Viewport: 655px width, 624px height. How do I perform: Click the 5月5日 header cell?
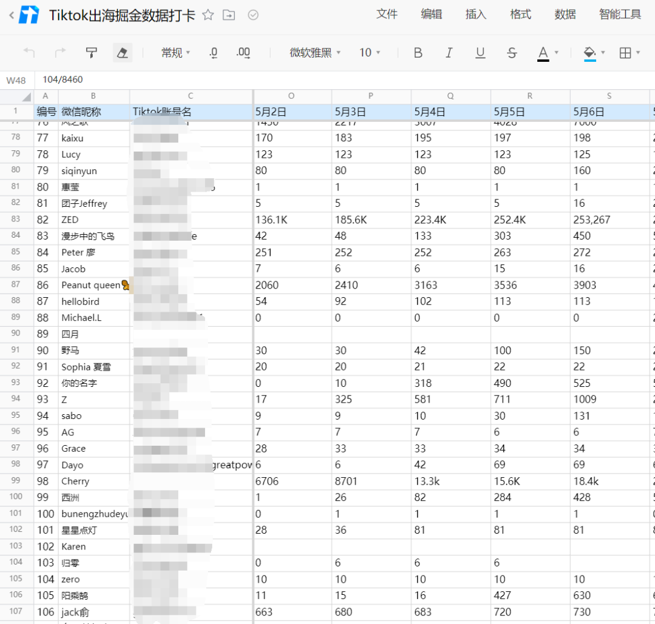point(530,112)
